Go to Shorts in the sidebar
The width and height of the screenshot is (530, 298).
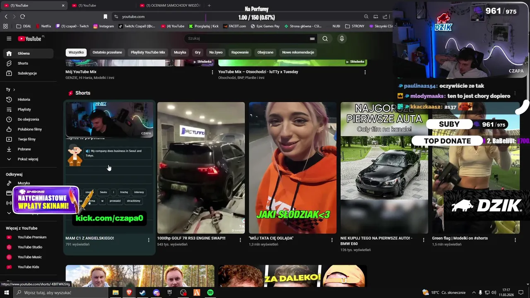(28, 63)
